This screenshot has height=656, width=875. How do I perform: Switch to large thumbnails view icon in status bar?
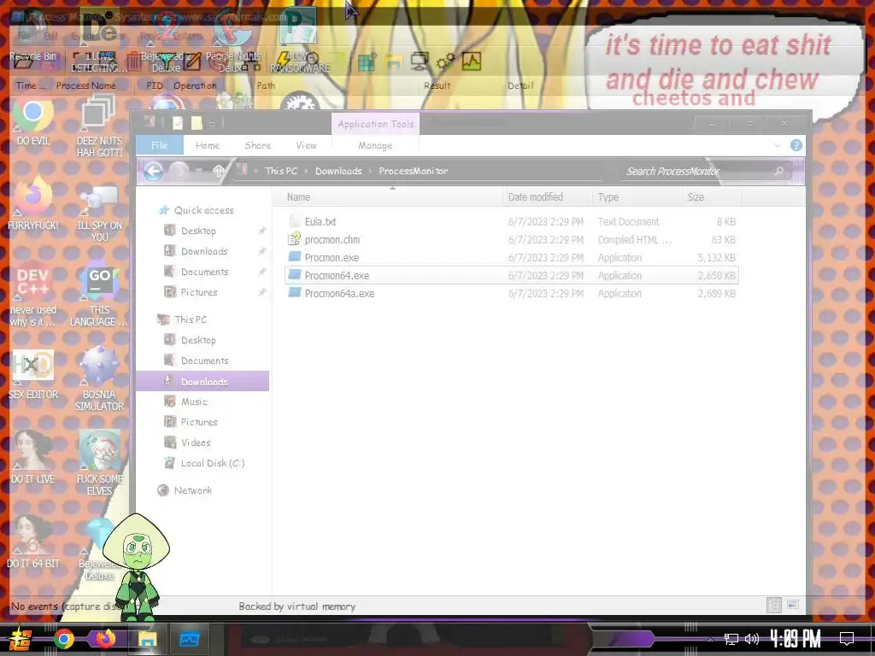click(x=793, y=605)
